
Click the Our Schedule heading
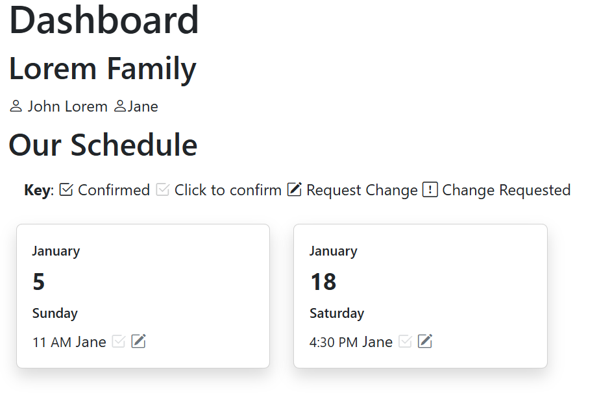click(x=103, y=145)
